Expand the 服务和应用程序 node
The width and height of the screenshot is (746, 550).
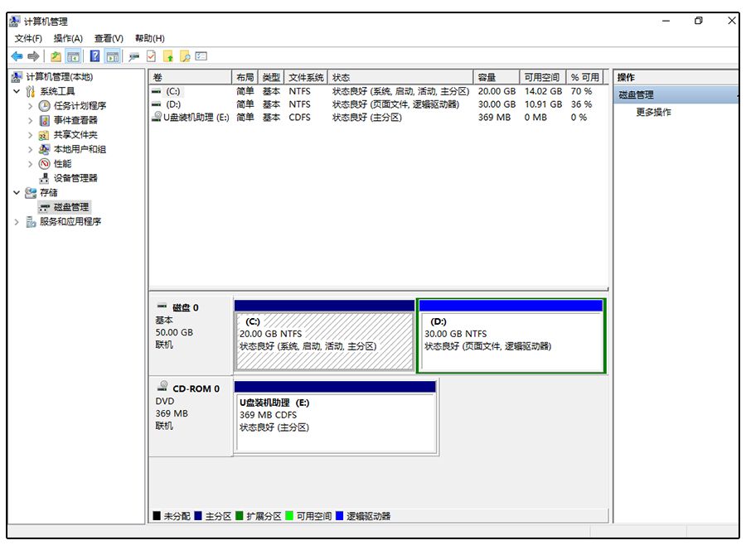(x=17, y=222)
